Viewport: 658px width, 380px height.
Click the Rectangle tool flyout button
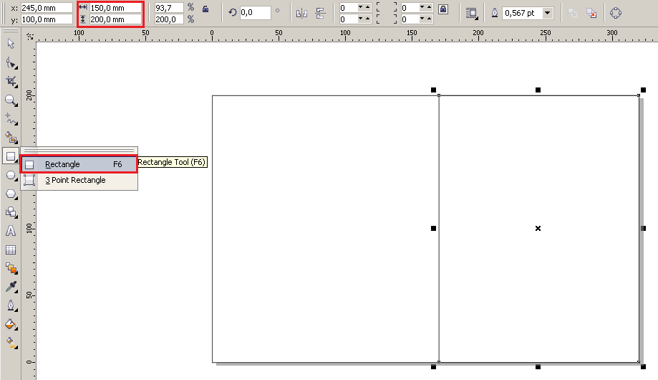pos(11,156)
